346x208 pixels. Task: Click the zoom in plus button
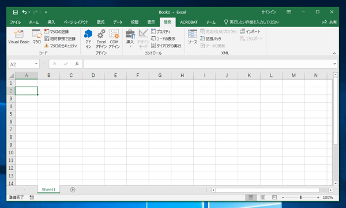318,198
